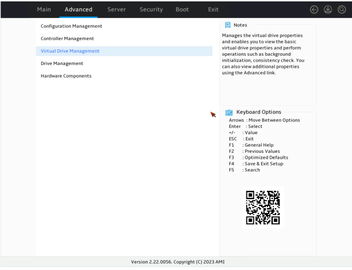This screenshot has height=270, width=352.
Task: Open Configuration Management
Action: (124, 26)
